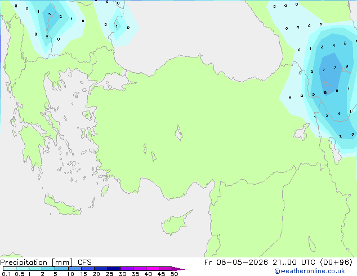Click the legend arrow tip above 50

pyautogui.click(x=179, y=269)
